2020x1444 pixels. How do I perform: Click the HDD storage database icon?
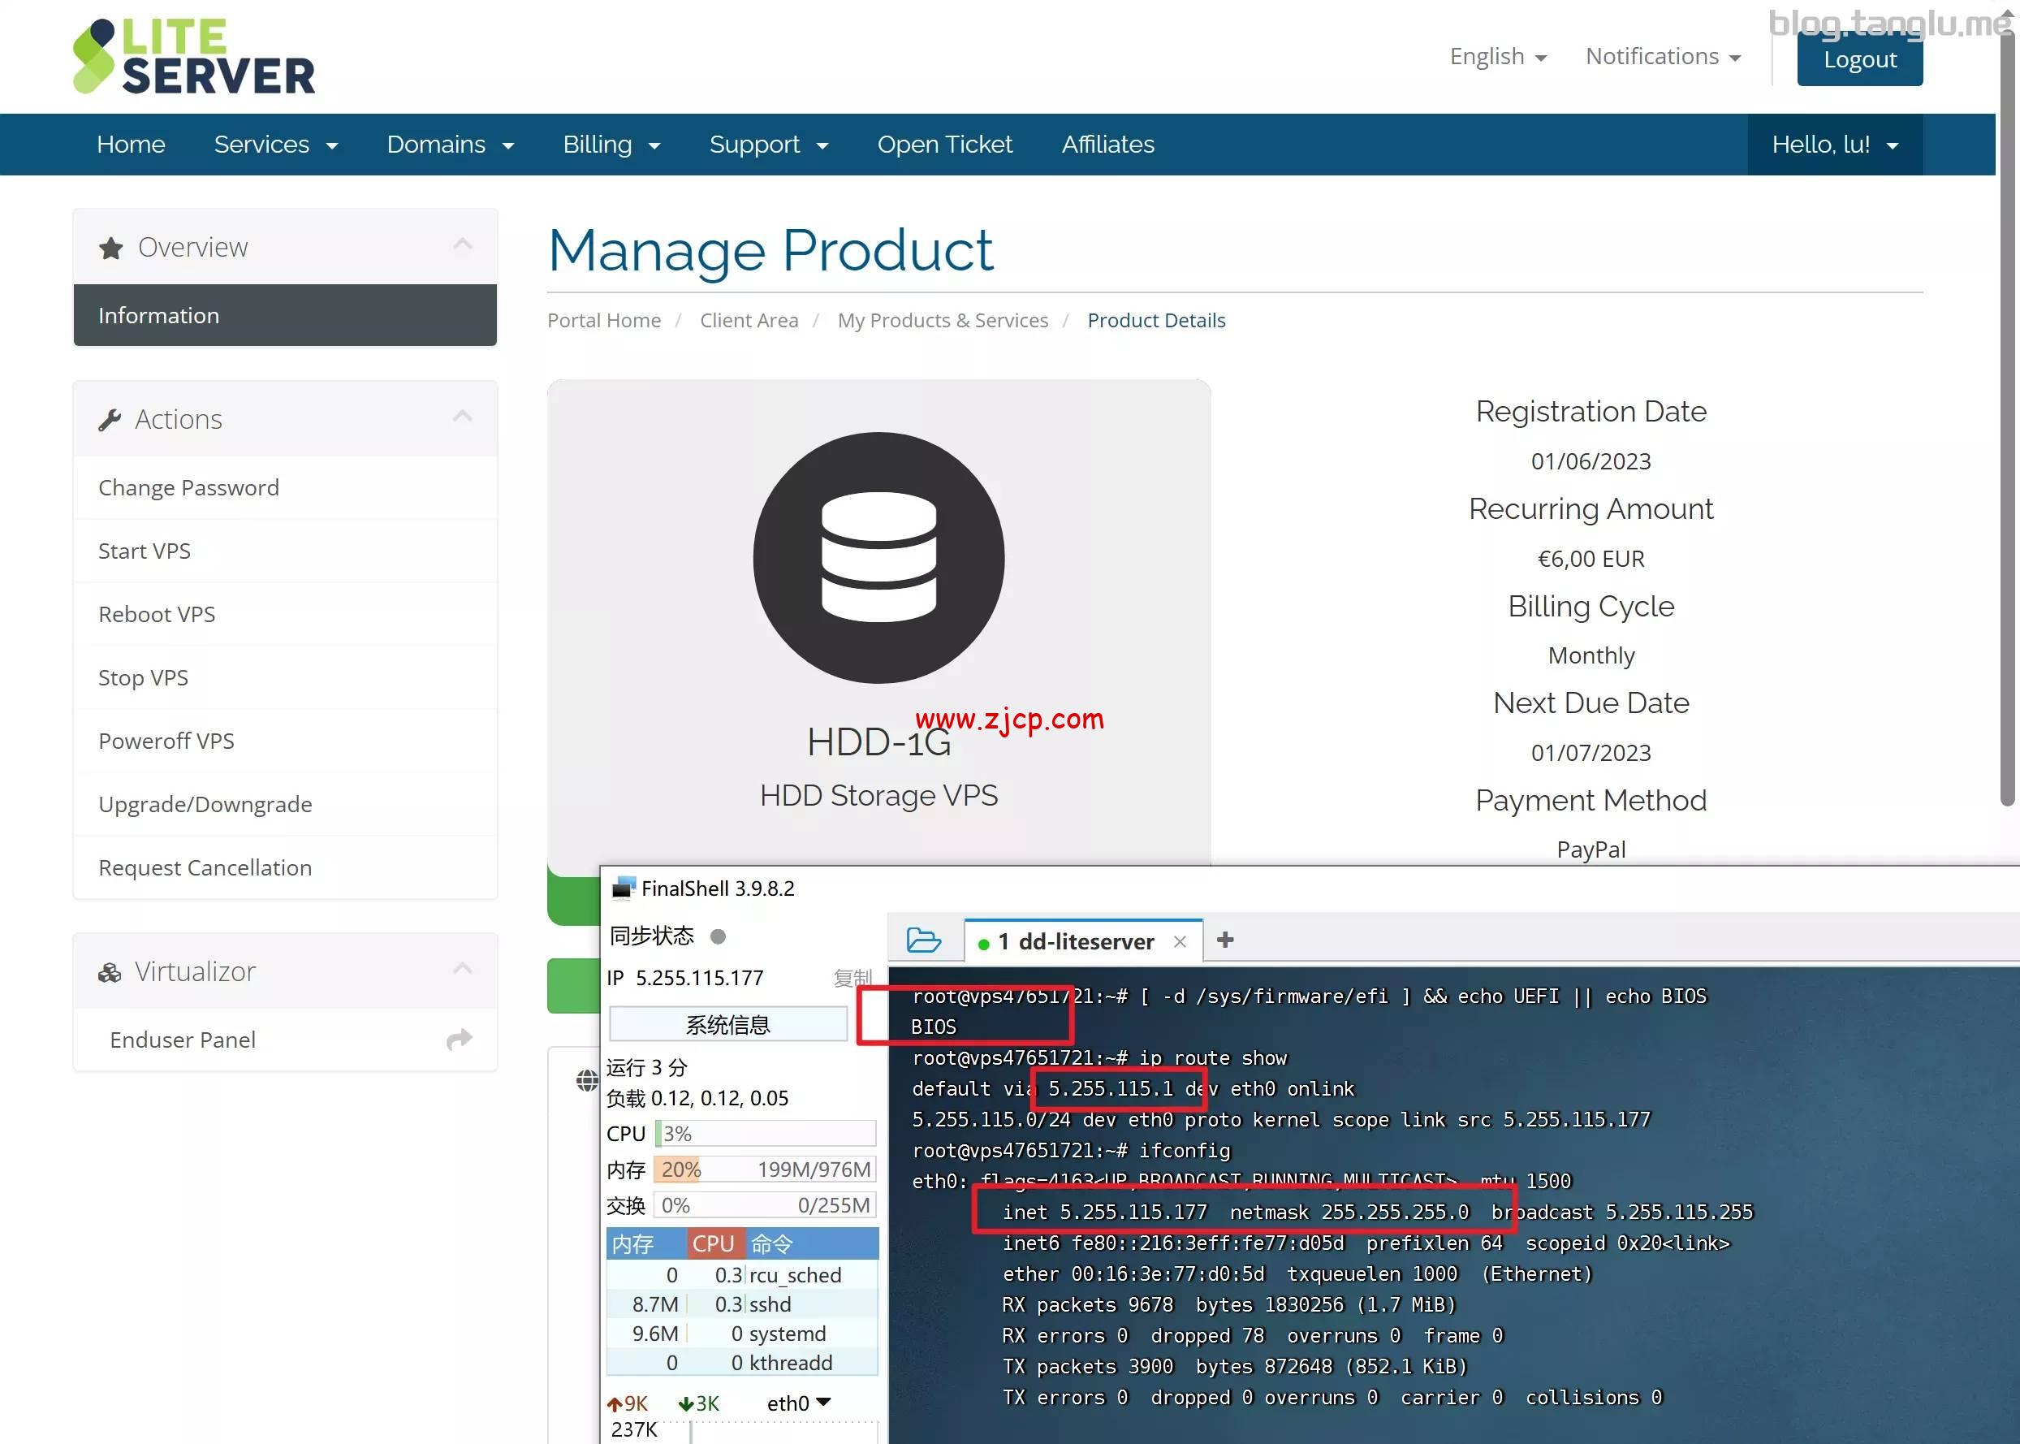(878, 559)
